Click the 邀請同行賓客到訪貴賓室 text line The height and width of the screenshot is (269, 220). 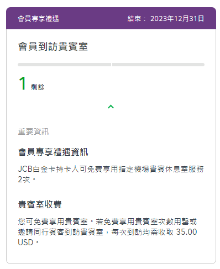60,232
